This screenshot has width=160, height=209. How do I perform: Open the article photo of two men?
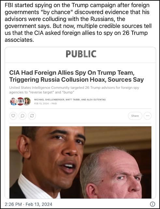pyautogui.click(x=80, y=162)
